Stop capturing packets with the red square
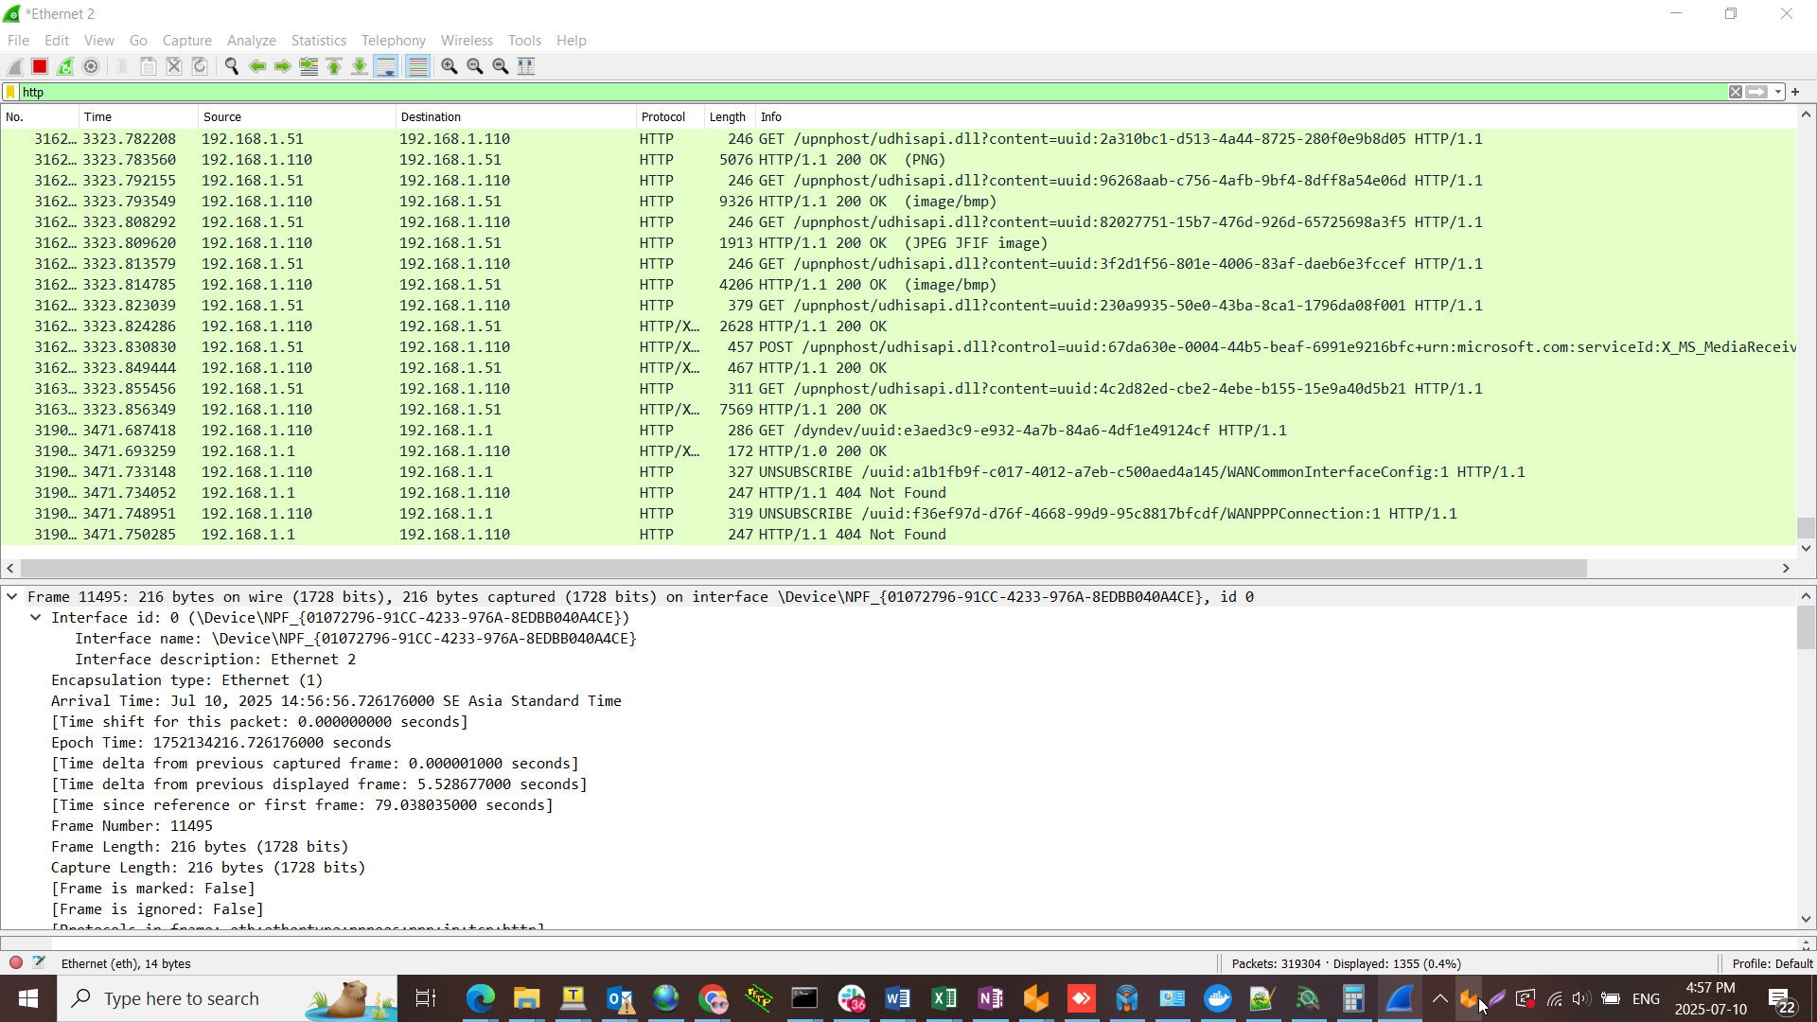The width and height of the screenshot is (1817, 1022). pyautogui.click(x=40, y=66)
